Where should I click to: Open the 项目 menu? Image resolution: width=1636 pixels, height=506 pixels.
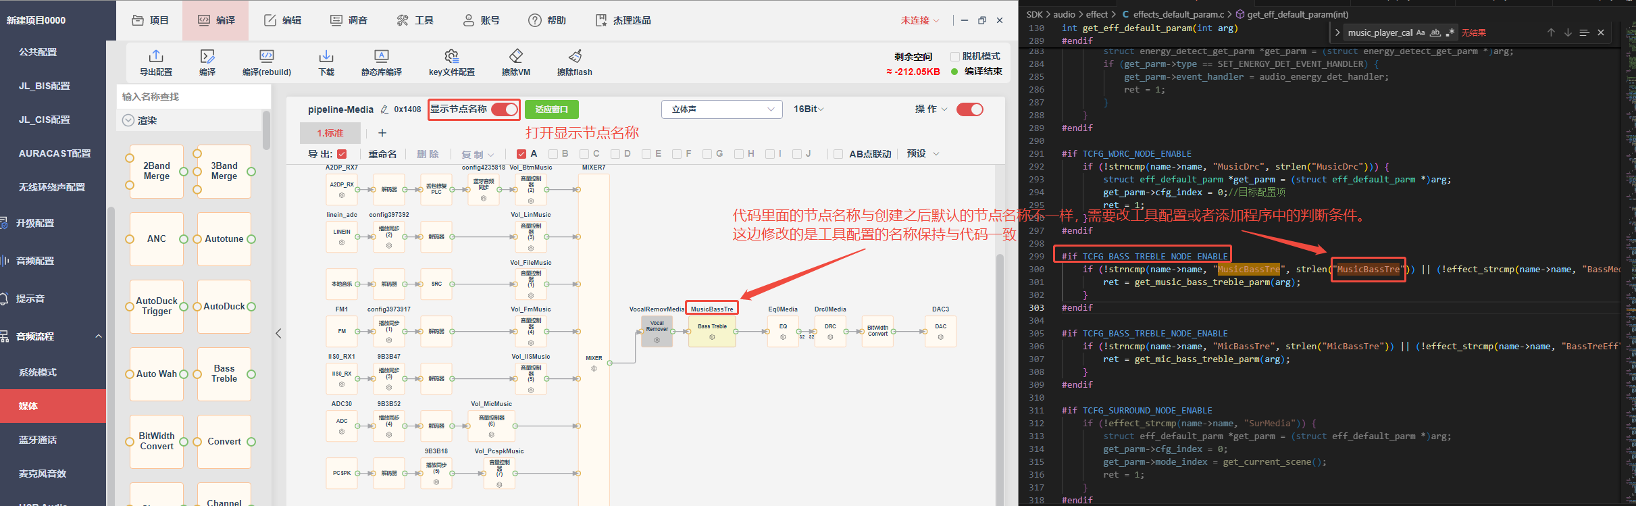[x=151, y=20]
